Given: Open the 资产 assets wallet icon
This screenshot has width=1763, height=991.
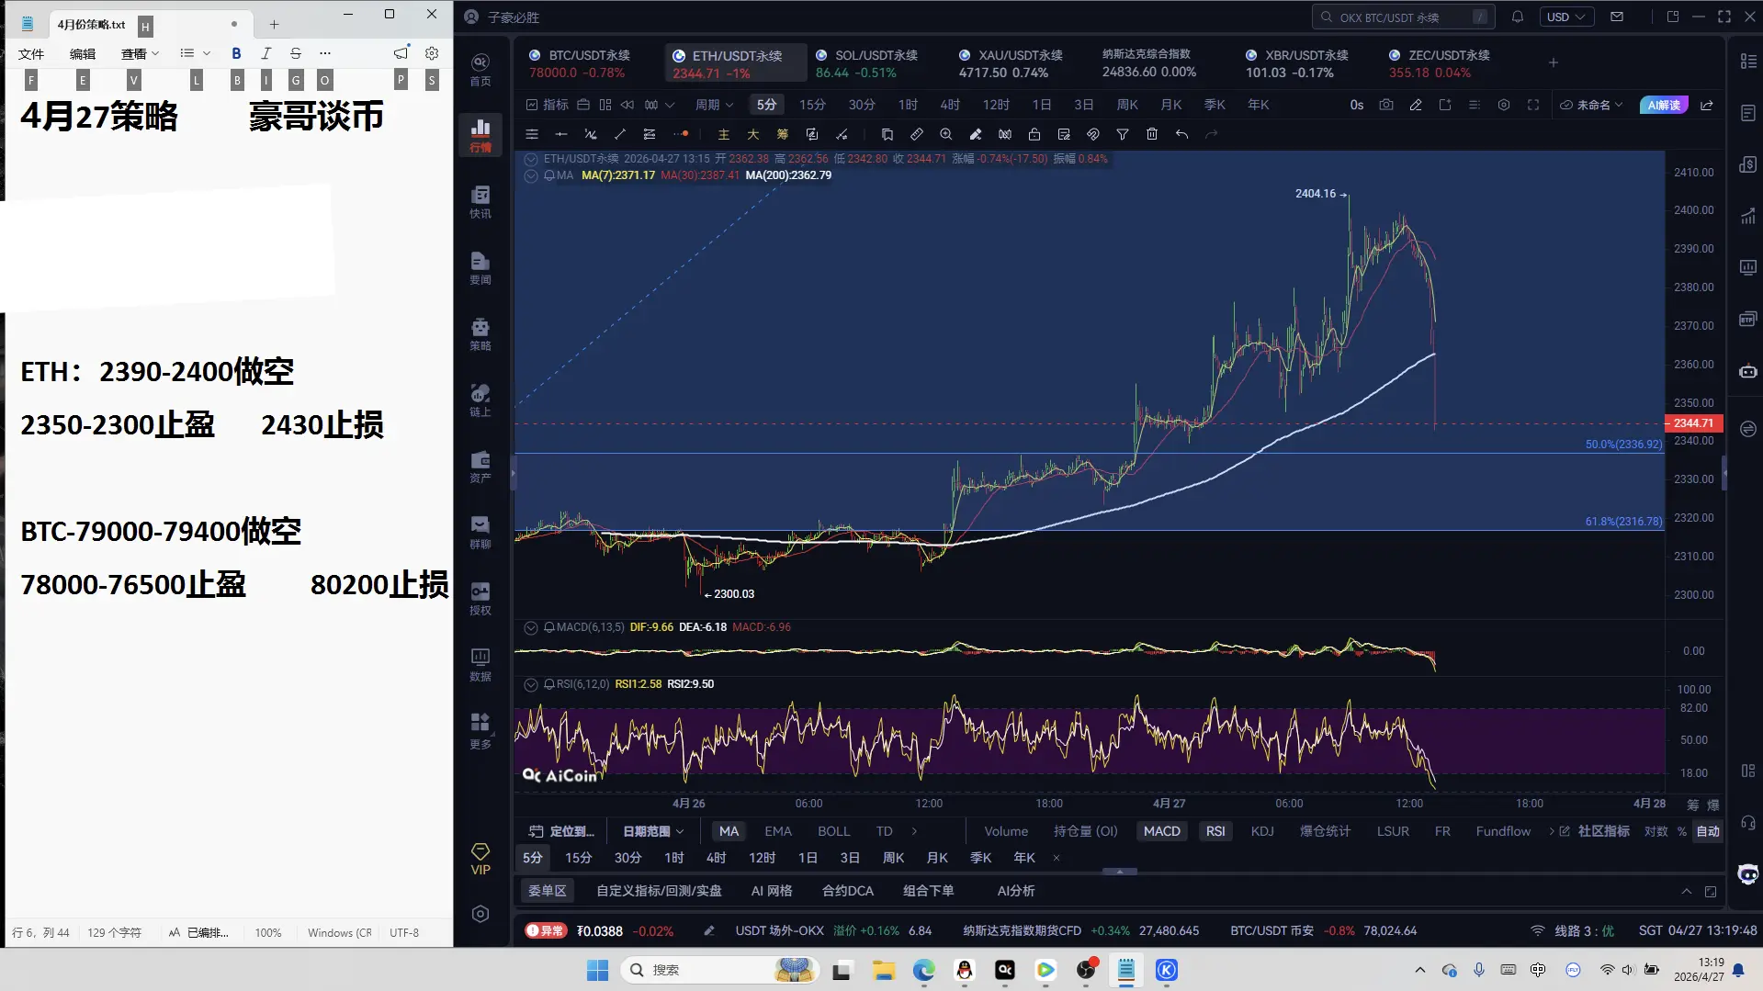Looking at the screenshot, I should [480, 467].
